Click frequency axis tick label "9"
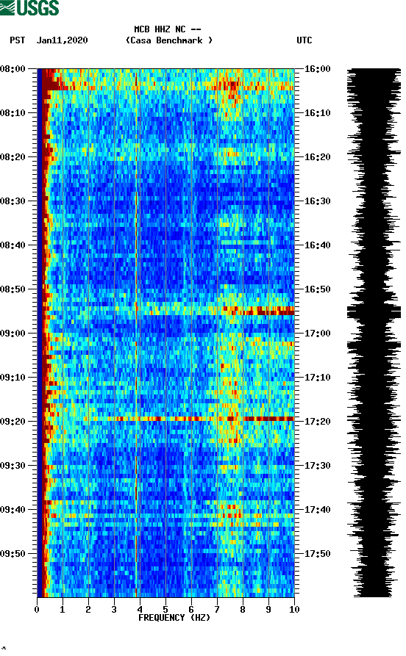 tap(268, 610)
